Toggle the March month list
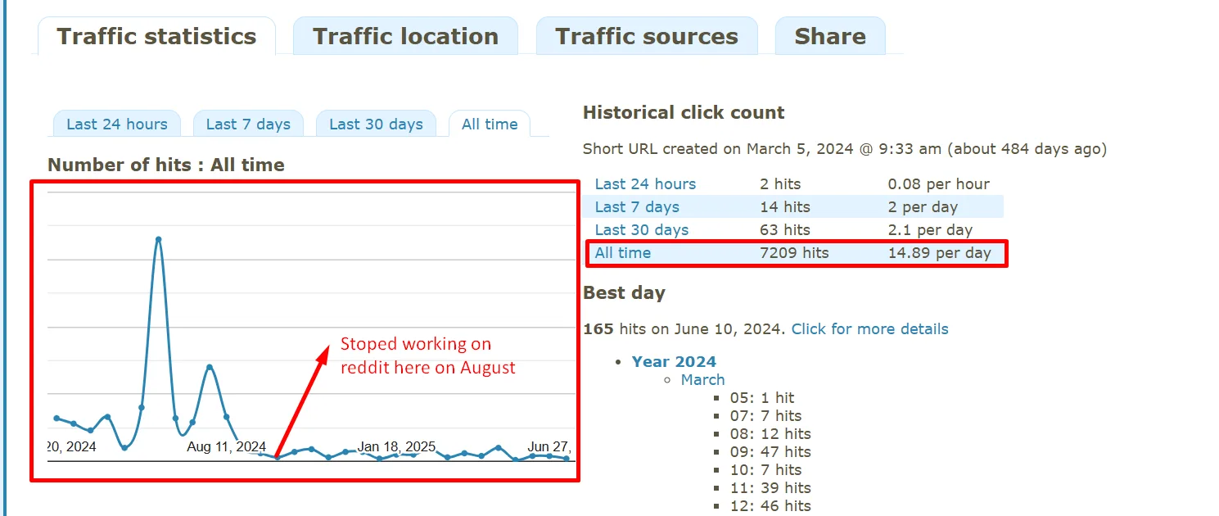Image resolution: width=1219 pixels, height=516 pixels. pyautogui.click(x=702, y=380)
